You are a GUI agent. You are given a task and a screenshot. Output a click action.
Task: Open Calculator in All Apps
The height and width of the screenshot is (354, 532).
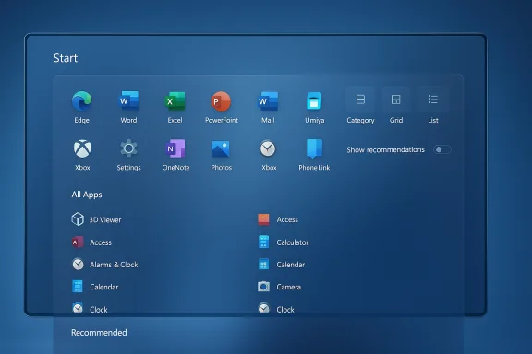click(283, 242)
